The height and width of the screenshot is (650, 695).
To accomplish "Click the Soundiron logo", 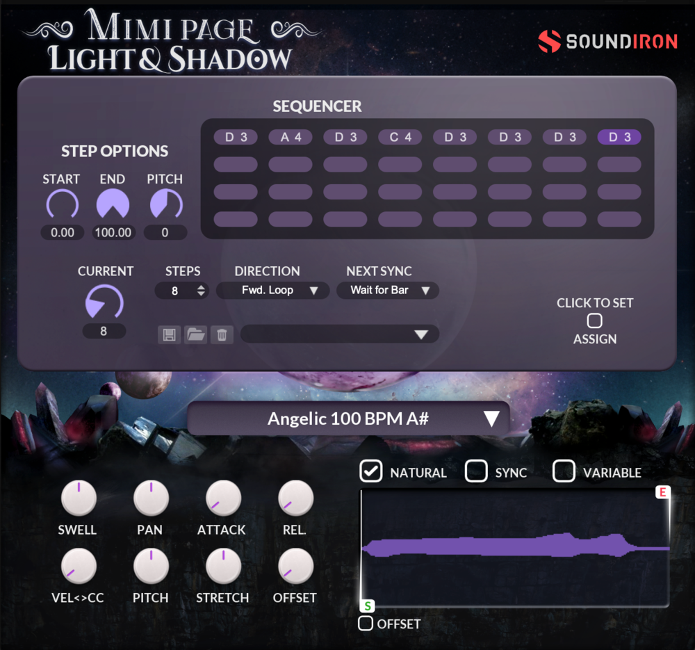I will (x=607, y=42).
